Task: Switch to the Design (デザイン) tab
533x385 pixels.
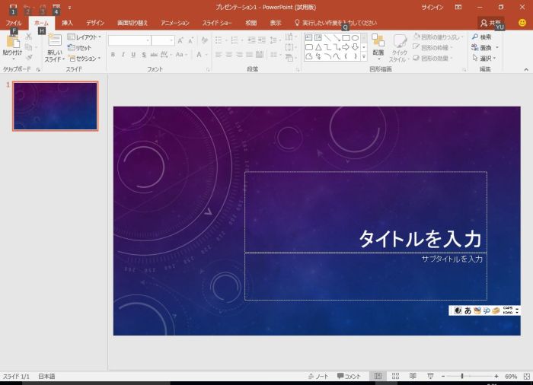Action: [x=95, y=23]
